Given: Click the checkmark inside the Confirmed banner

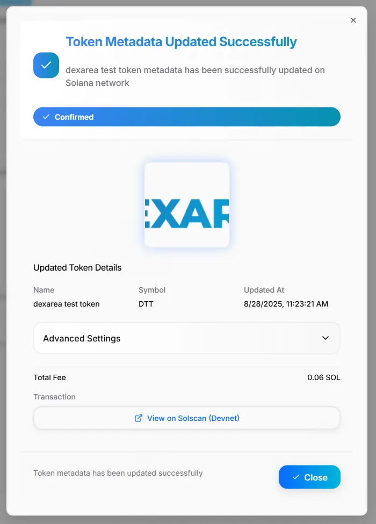Looking at the screenshot, I should click(47, 117).
